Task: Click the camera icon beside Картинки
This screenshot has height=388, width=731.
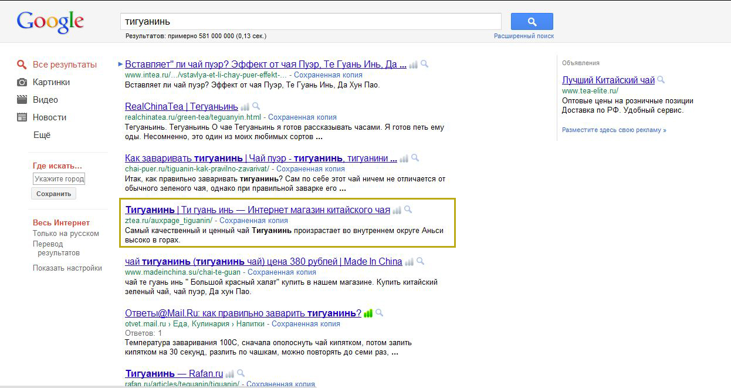Action: [x=22, y=82]
